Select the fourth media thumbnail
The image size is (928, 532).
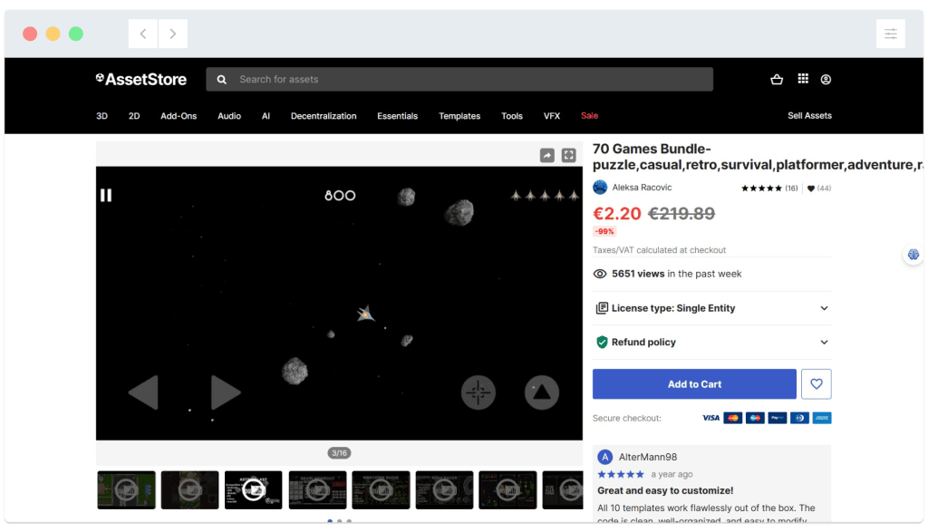point(317,490)
